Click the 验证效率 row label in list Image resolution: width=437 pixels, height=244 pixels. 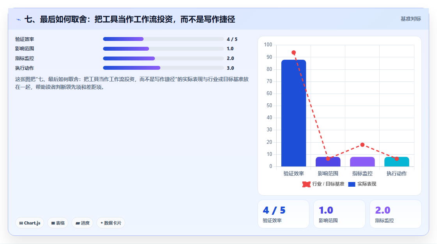(x=25, y=39)
